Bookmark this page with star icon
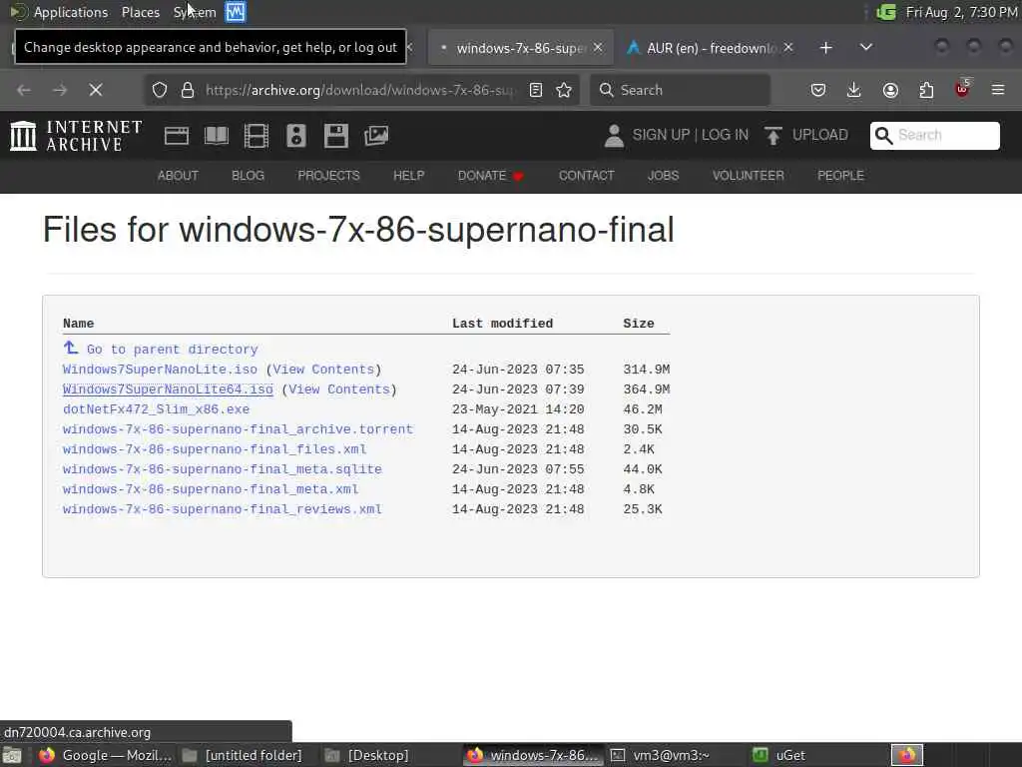Screen dimensions: 1022x767 [x=564, y=90]
